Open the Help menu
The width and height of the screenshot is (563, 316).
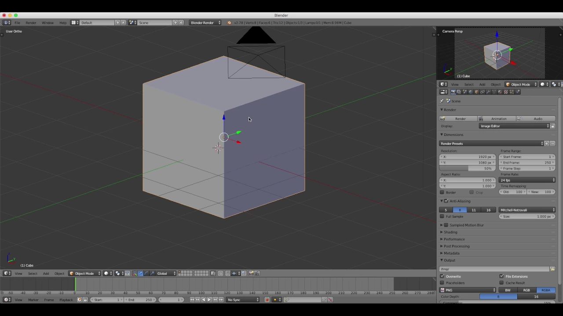[x=63, y=23]
